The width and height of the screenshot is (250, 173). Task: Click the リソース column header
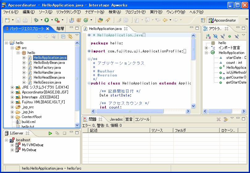162,130
